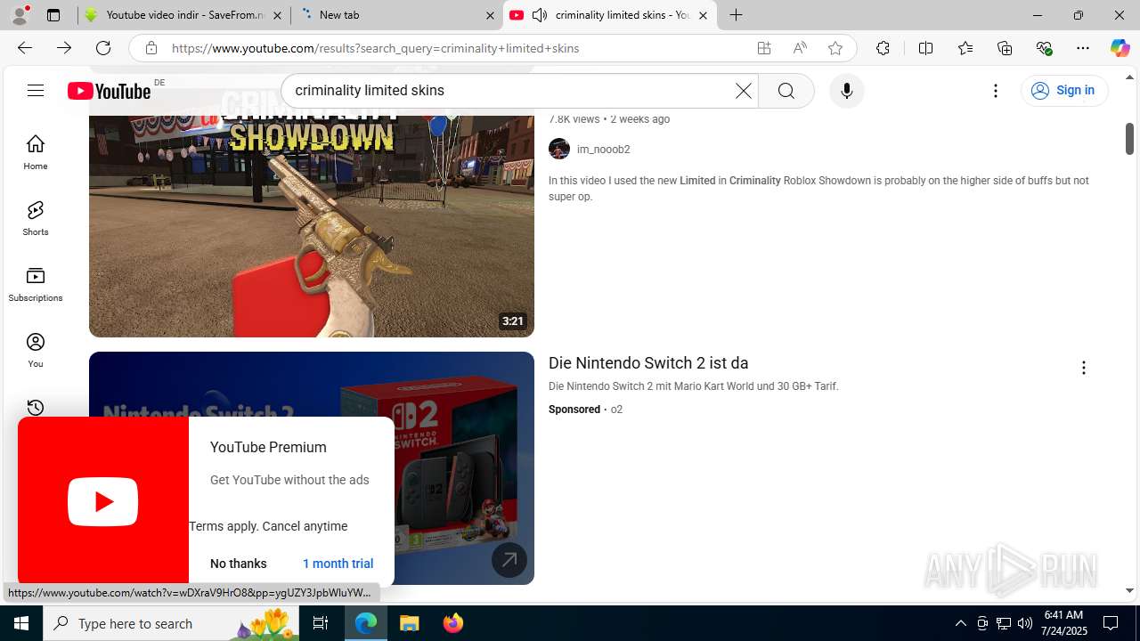
Task: Activate Read aloud icon
Action: tap(800, 48)
